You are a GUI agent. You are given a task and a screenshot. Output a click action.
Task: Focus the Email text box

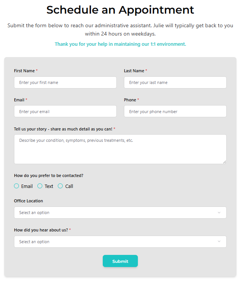(65, 111)
